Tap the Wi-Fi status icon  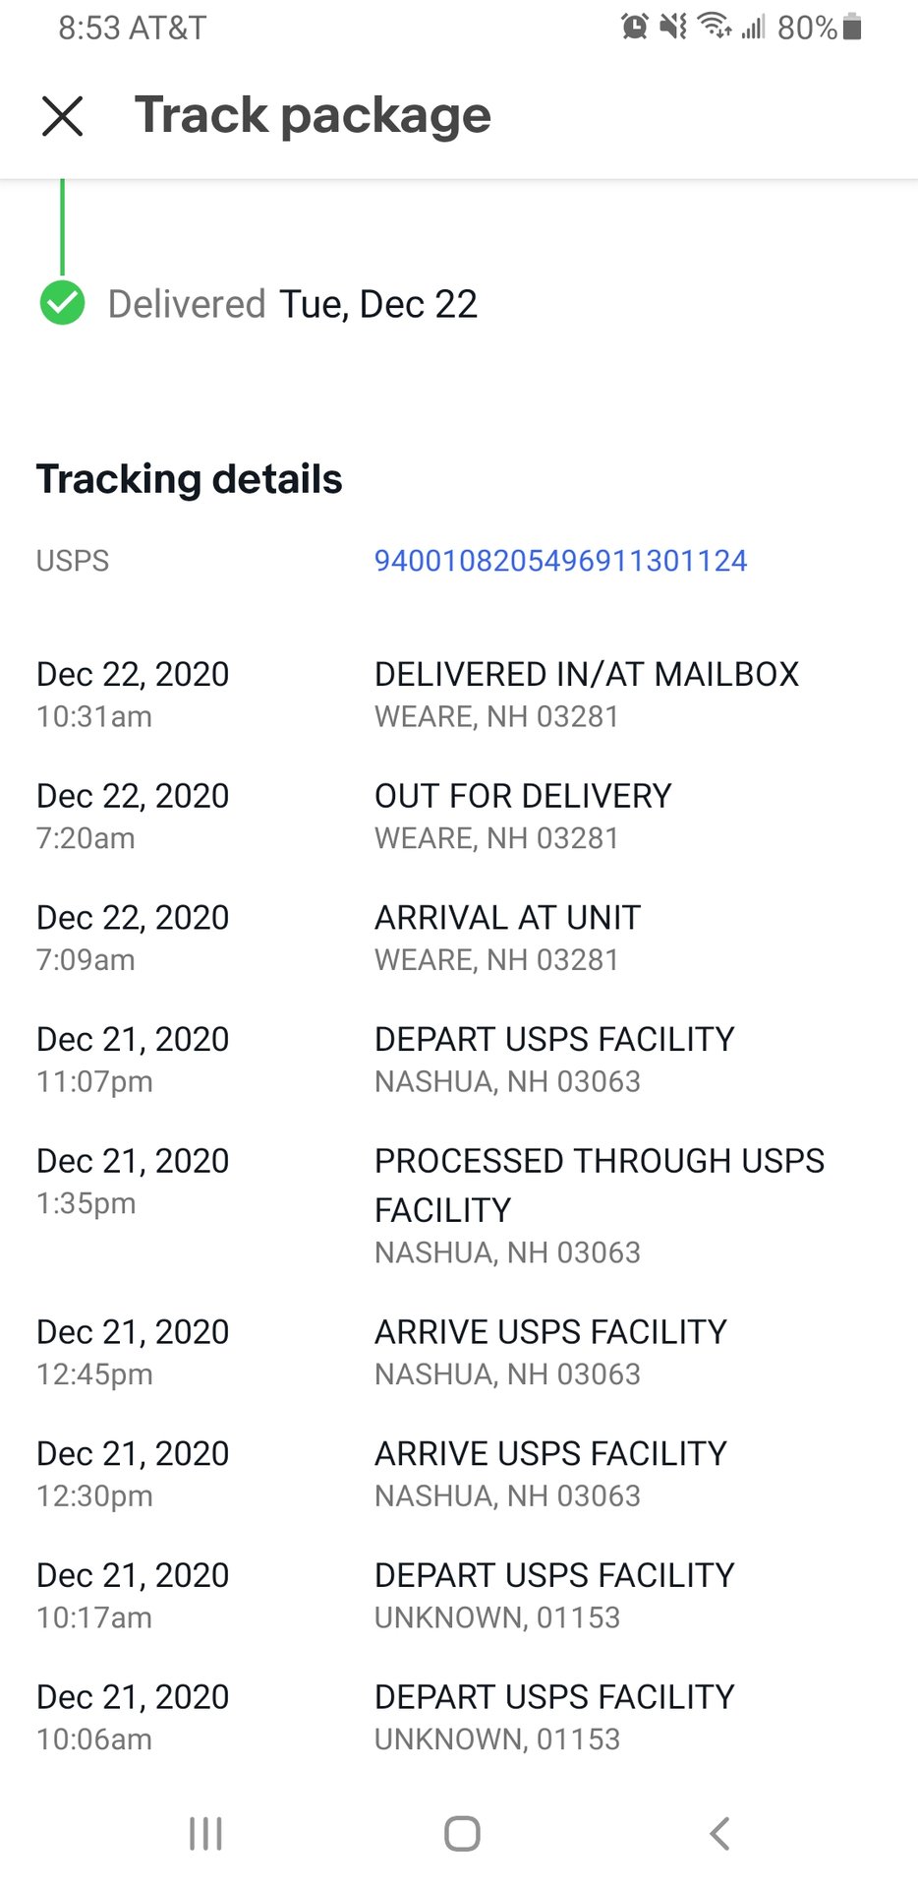(715, 27)
